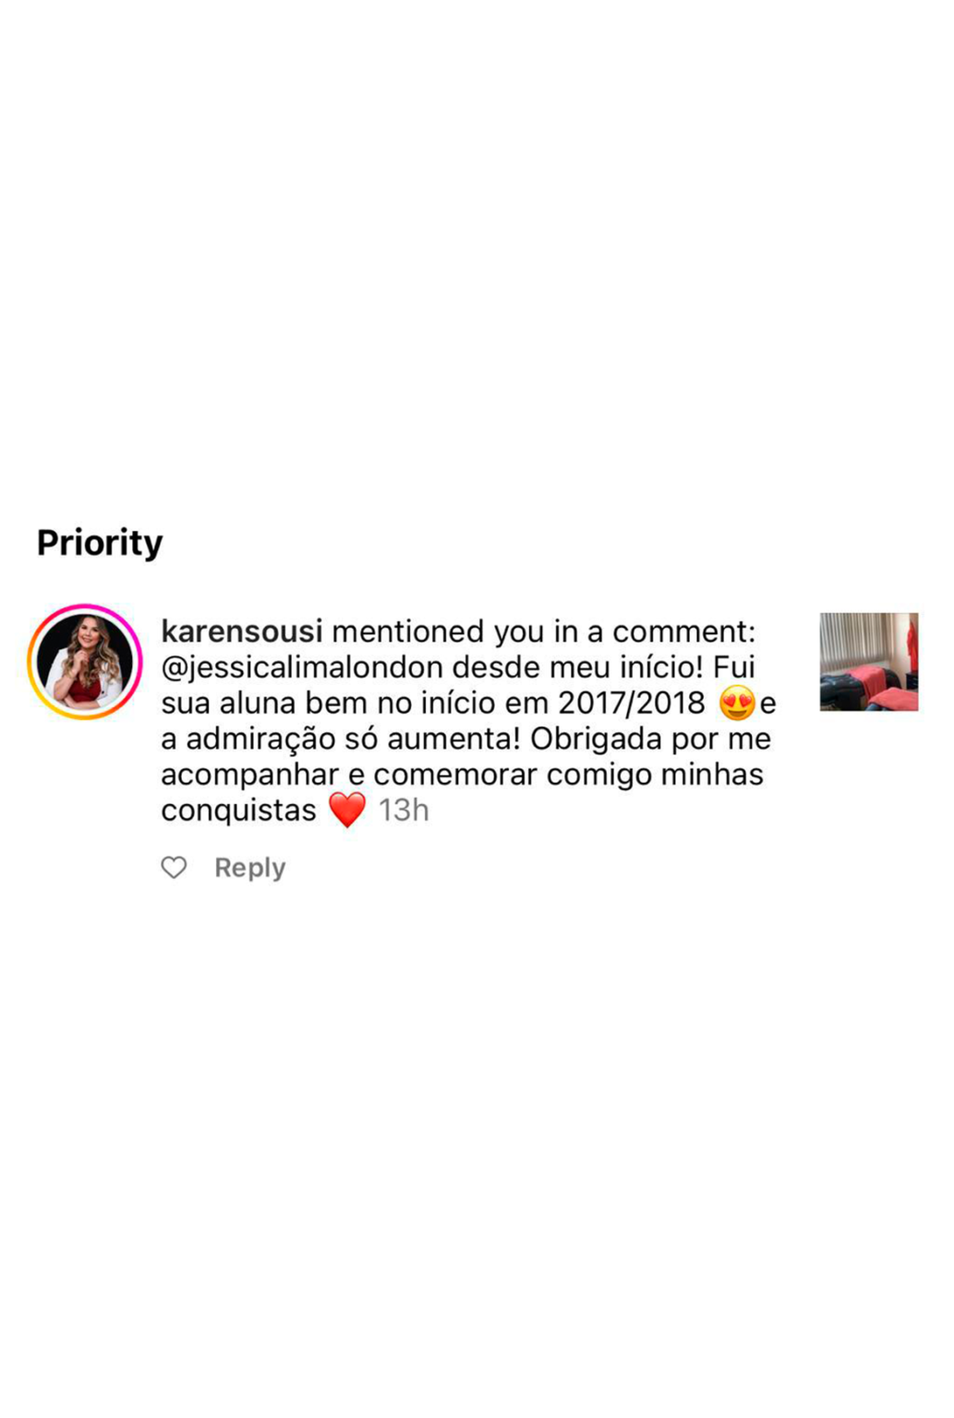Tap Reply under karensousi's comment
The image size is (954, 1418).
(249, 868)
